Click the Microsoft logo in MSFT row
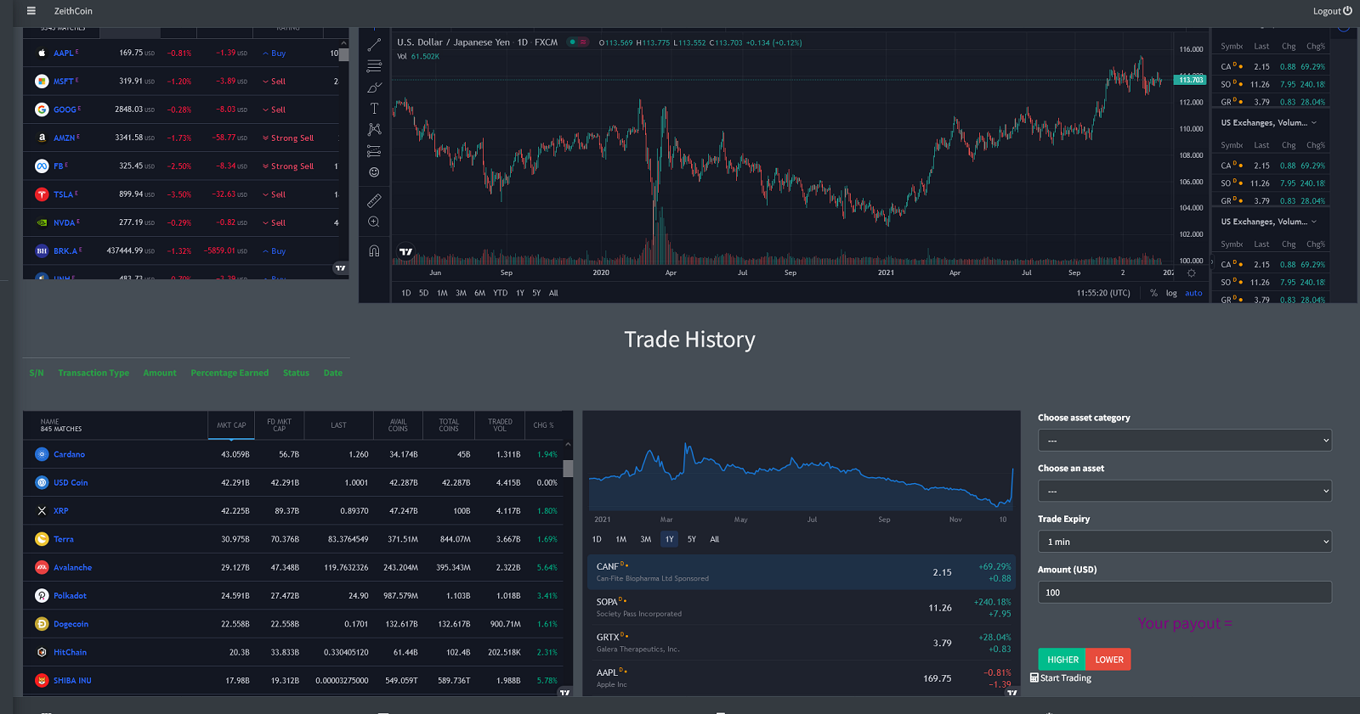Viewport: 1360px width, 714px height. pyautogui.click(x=42, y=82)
